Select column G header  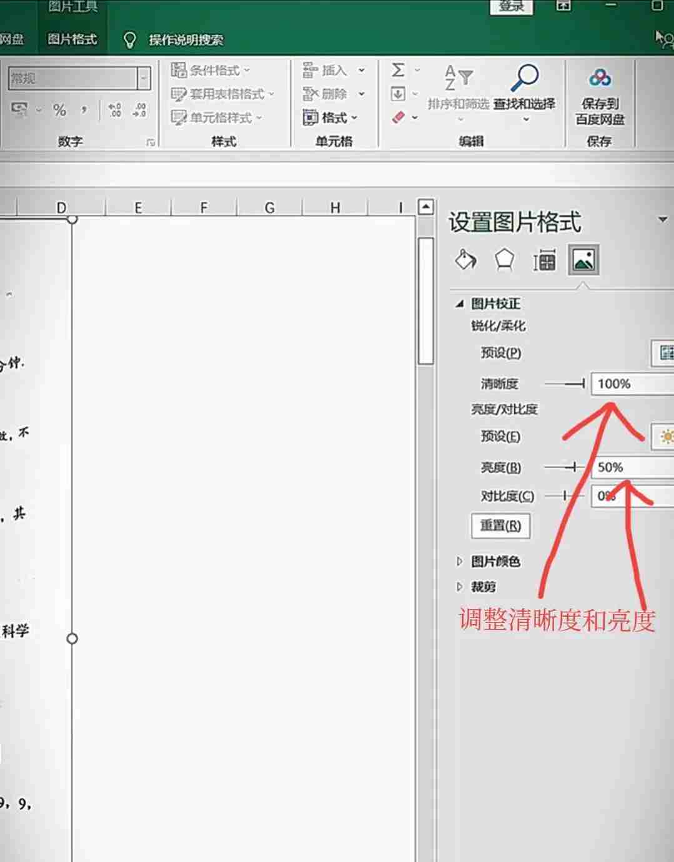click(x=269, y=208)
